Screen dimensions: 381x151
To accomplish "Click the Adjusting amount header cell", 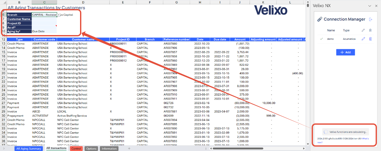I will tap(263, 39).
